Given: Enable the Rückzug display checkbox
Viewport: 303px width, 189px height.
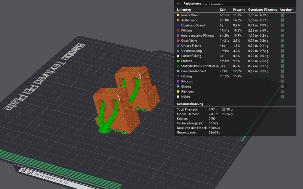Looking at the screenshot, I should tap(283, 81).
